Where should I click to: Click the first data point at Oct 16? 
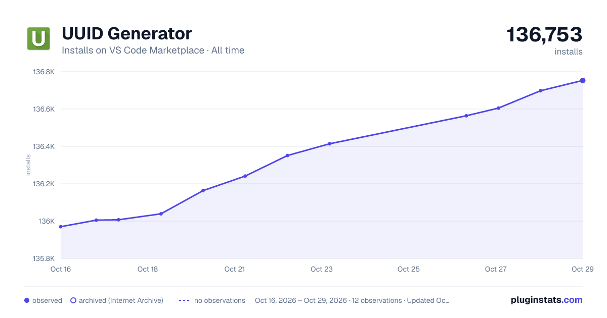click(61, 227)
